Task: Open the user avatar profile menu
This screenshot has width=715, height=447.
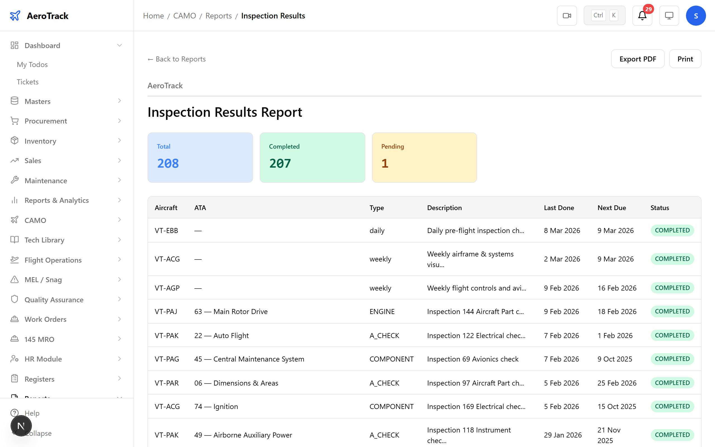Action: pos(696,15)
